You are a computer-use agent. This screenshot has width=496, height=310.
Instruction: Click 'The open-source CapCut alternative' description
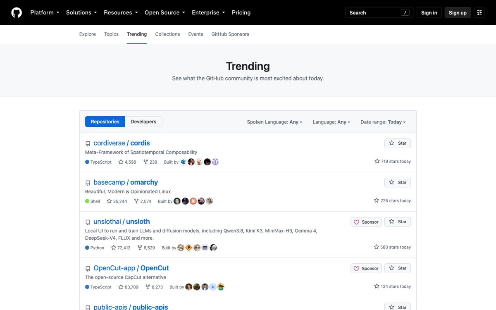[x=126, y=277]
